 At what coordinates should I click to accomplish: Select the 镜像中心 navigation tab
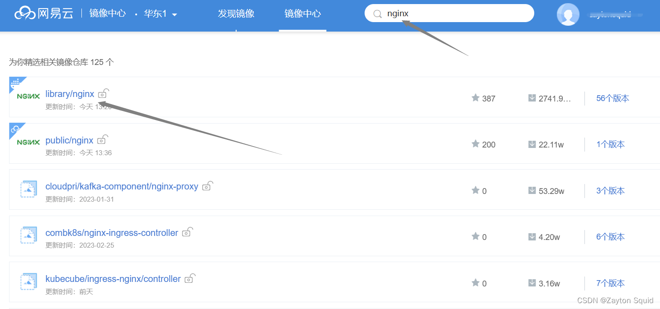pos(303,14)
